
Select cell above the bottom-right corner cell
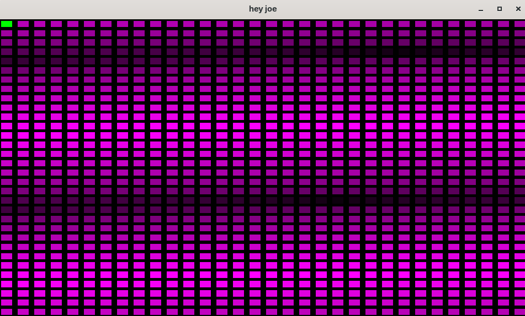519,302
